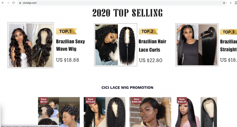Open the Brazilian Hair Lace Curls title

click(152, 45)
